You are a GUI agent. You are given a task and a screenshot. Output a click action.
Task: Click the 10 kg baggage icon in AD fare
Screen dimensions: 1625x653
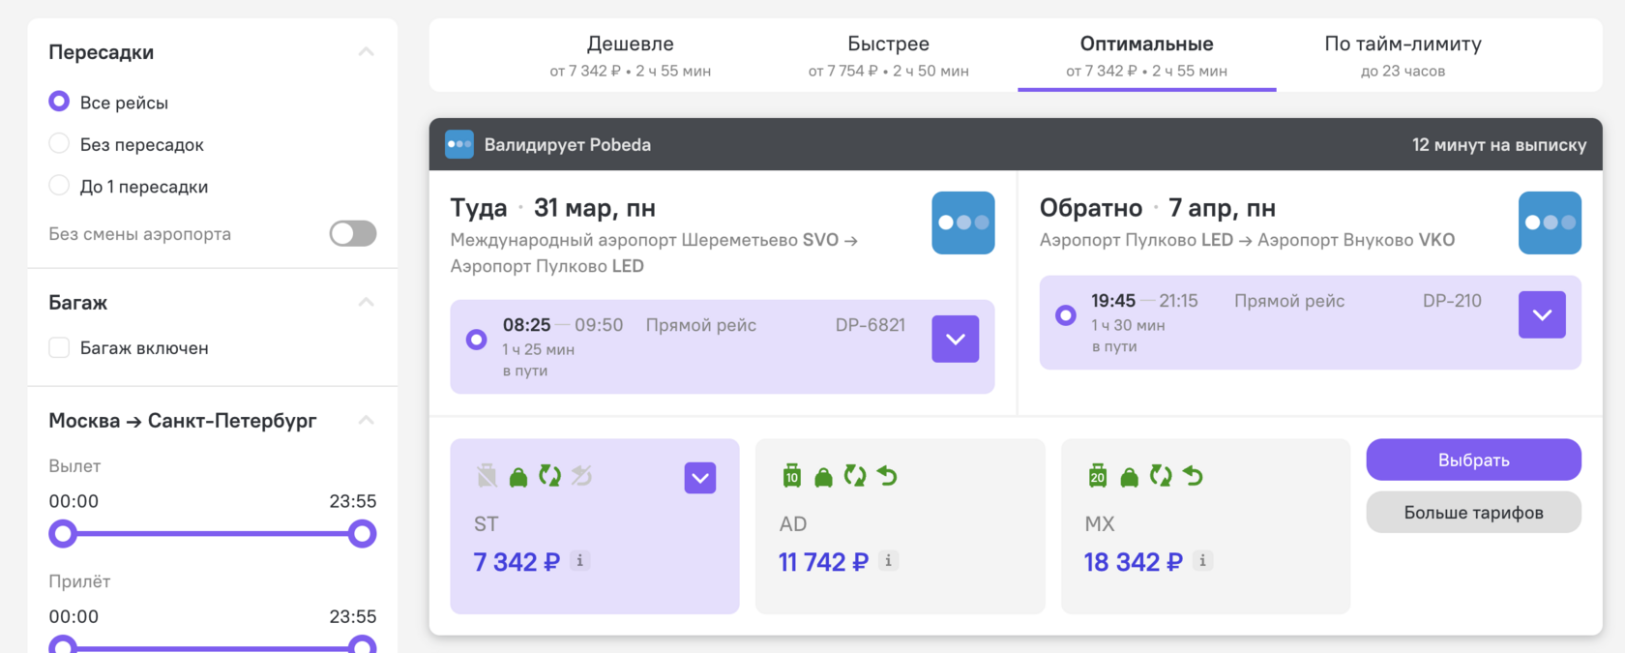[792, 475]
